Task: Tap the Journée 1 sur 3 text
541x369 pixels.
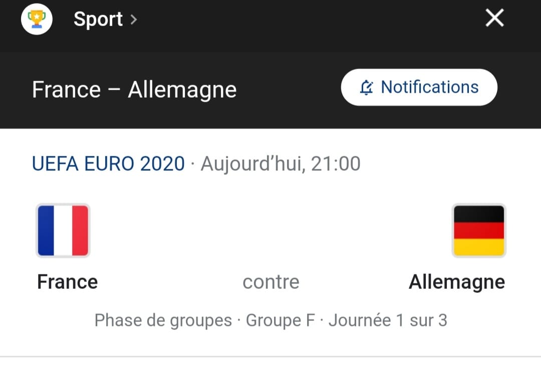Action: 388,320
